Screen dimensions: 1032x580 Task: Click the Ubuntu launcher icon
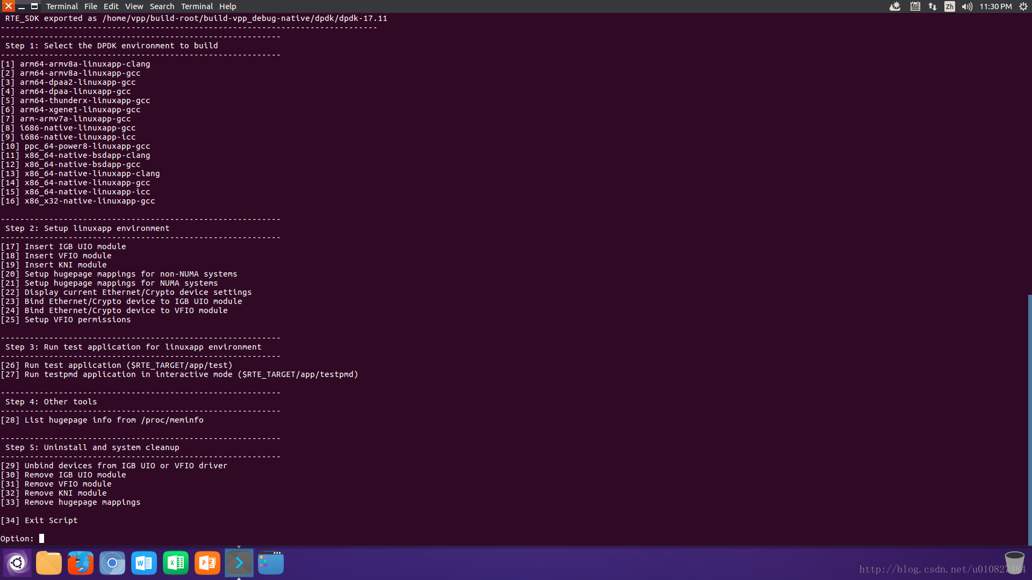pos(17,563)
